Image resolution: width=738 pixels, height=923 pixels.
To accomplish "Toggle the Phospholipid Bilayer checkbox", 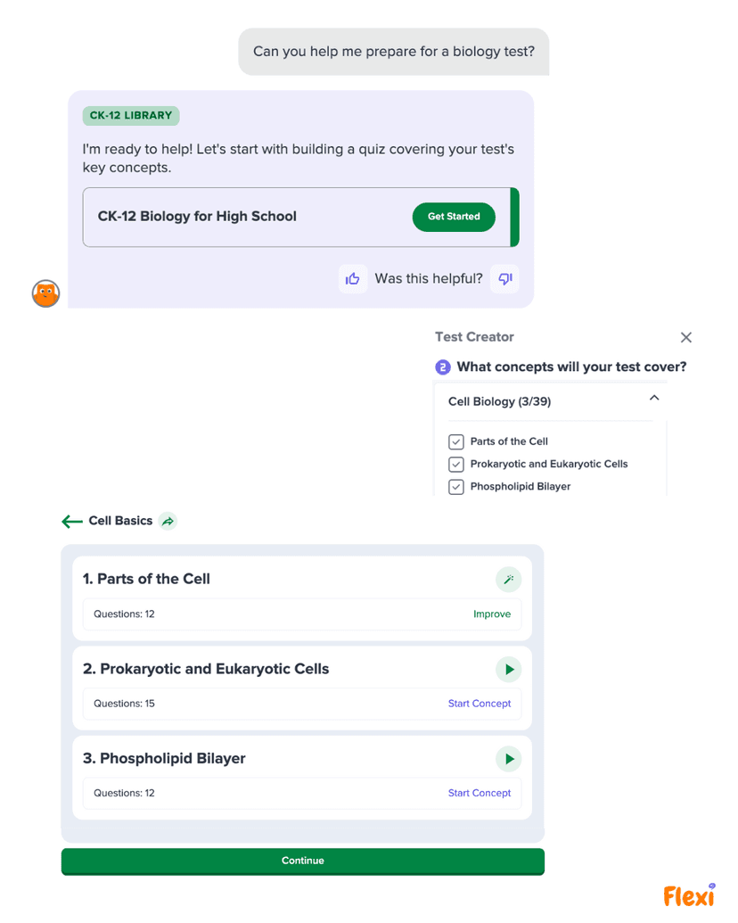I will click(x=455, y=486).
